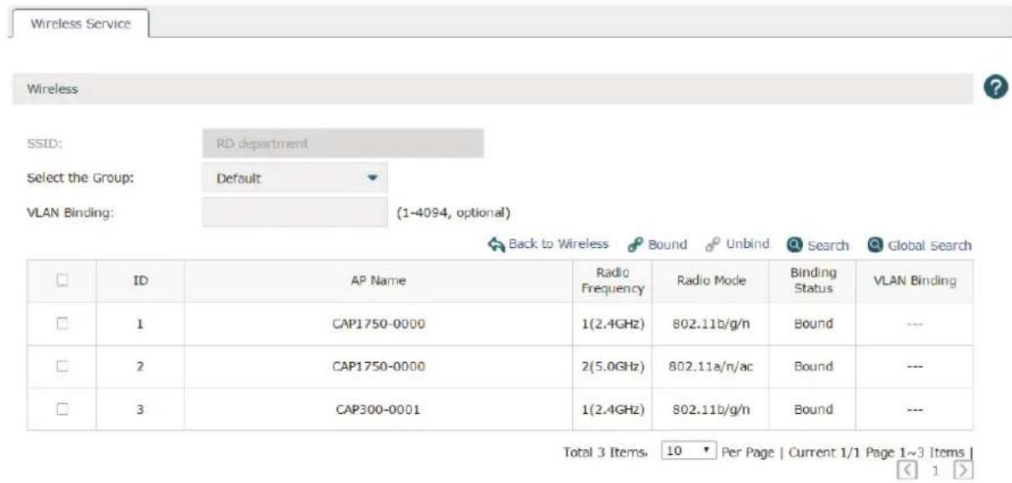Click the ID column header
This screenshot has height=483, width=1012.
(x=140, y=280)
